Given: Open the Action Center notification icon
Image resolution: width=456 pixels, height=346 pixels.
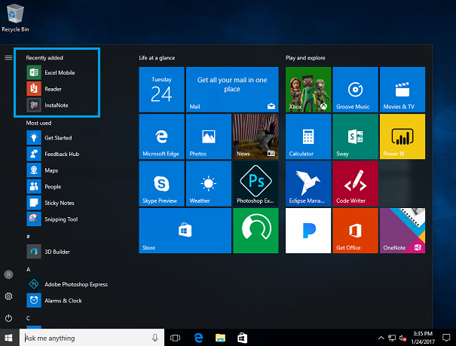Looking at the screenshot, I should point(446,338).
